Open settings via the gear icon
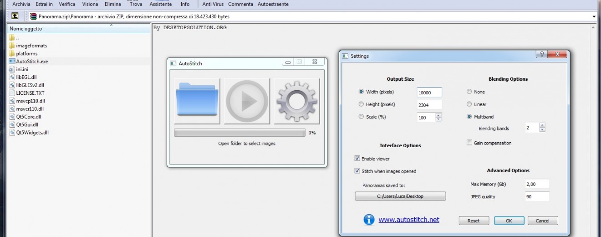601x237 pixels. [296, 101]
